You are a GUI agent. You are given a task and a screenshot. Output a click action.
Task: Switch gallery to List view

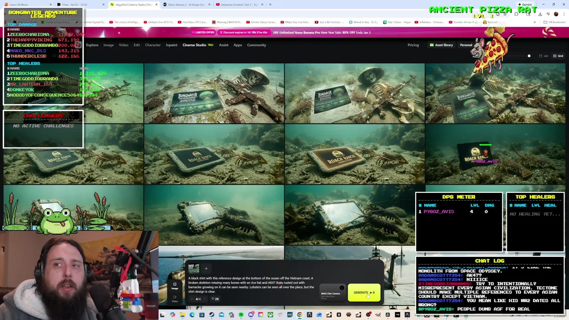543,56
